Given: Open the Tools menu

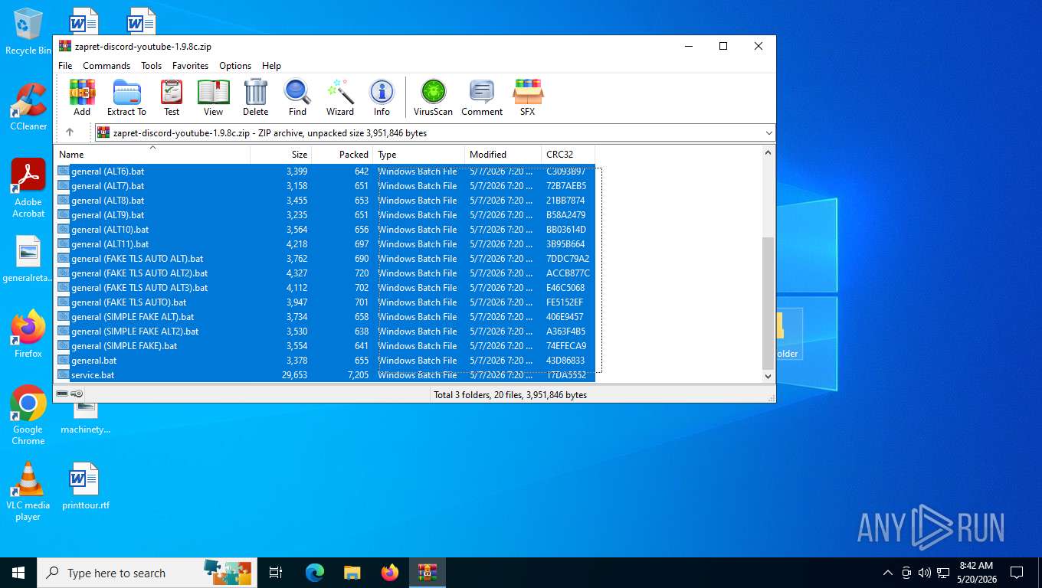Looking at the screenshot, I should point(151,66).
